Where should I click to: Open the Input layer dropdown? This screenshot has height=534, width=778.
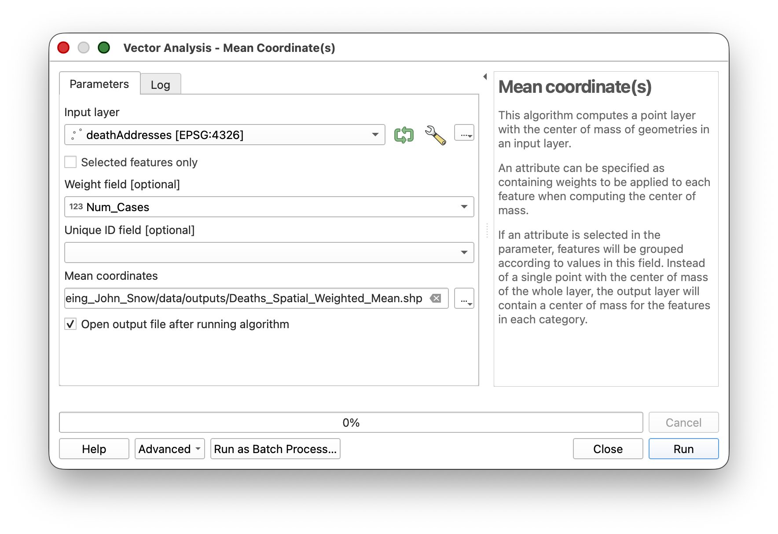point(224,135)
